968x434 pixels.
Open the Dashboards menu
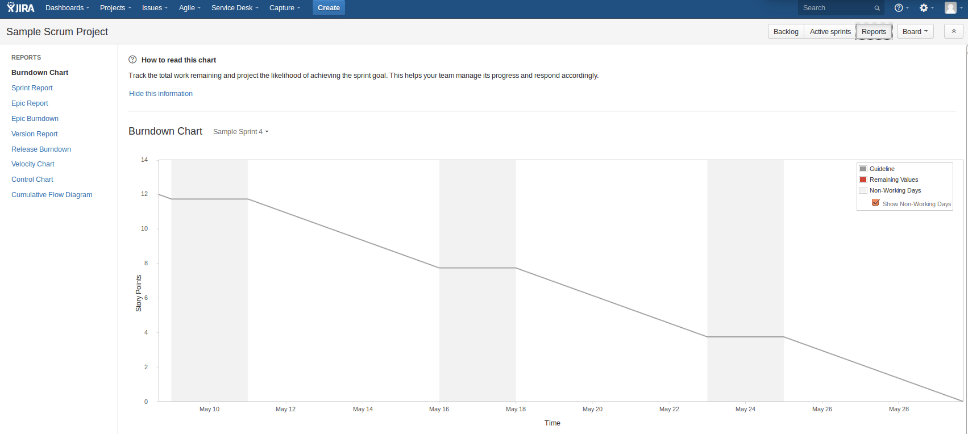pos(67,8)
